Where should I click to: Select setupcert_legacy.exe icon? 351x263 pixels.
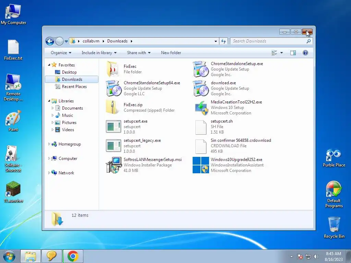pyautogui.click(x=113, y=146)
